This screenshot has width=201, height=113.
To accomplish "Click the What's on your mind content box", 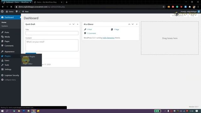I will click(52, 45).
